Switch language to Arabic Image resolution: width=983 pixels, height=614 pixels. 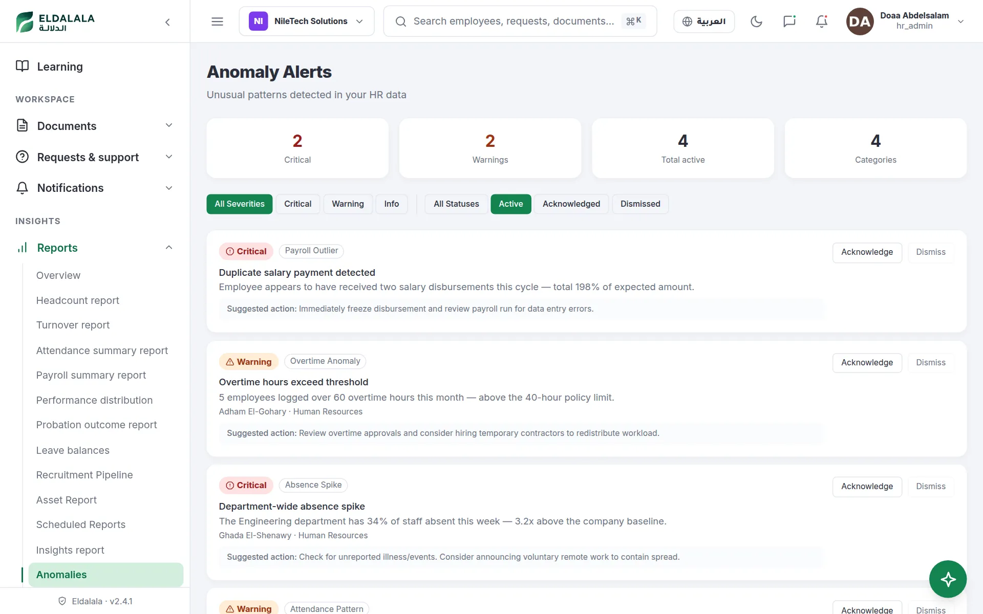[x=704, y=21]
